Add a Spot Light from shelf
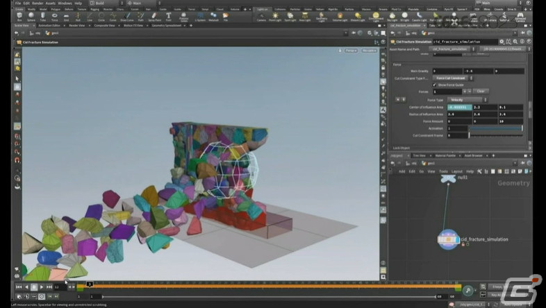Image resolution: width=546 pixels, height=308 pixels. pyautogui.click(x=290, y=17)
